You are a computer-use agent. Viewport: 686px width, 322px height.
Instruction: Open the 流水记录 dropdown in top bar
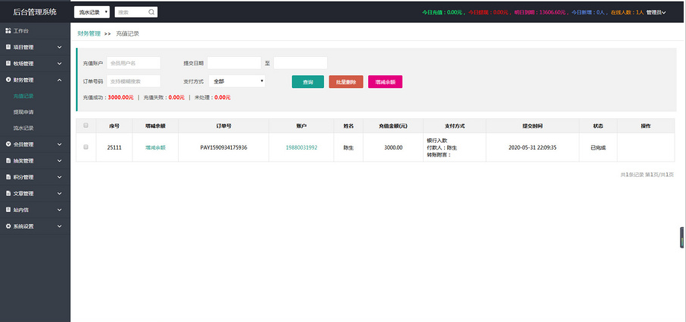[x=92, y=12]
